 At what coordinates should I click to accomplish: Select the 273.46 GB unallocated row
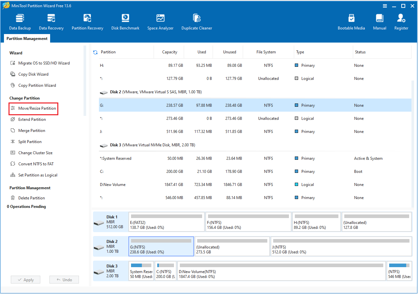coord(255,119)
